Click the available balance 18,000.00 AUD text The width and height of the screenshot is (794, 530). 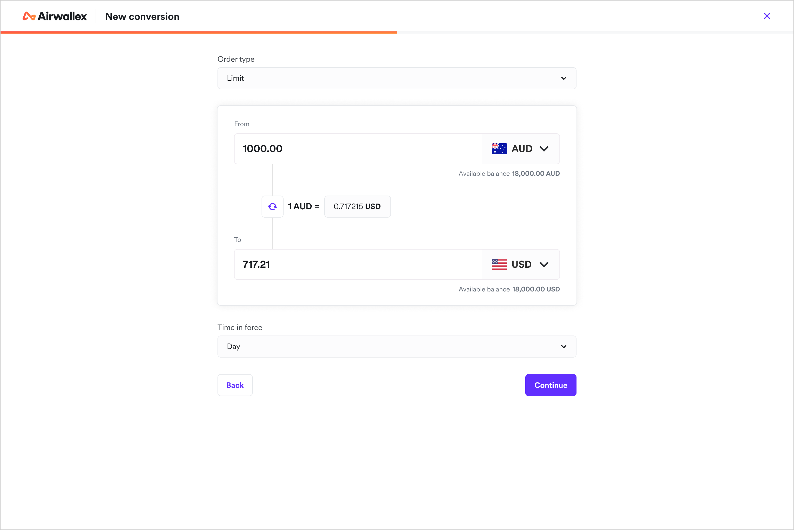coord(509,173)
